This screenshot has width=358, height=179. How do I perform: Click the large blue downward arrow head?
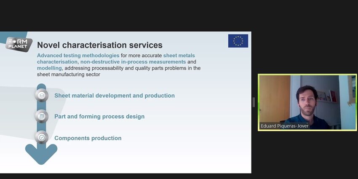point(41,154)
